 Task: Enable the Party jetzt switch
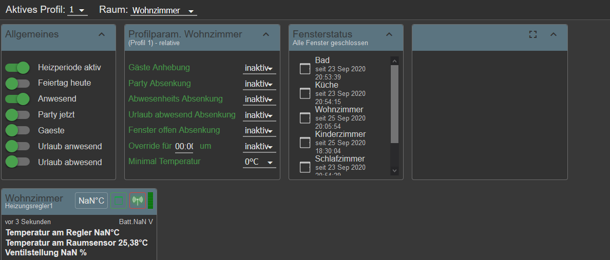point(18,114)
